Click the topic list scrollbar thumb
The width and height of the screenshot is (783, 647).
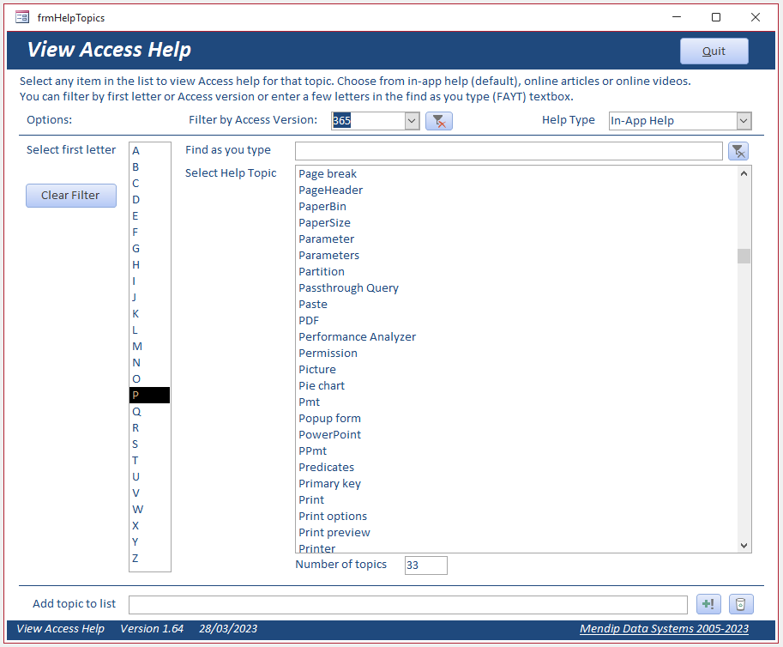pos(744,256)
